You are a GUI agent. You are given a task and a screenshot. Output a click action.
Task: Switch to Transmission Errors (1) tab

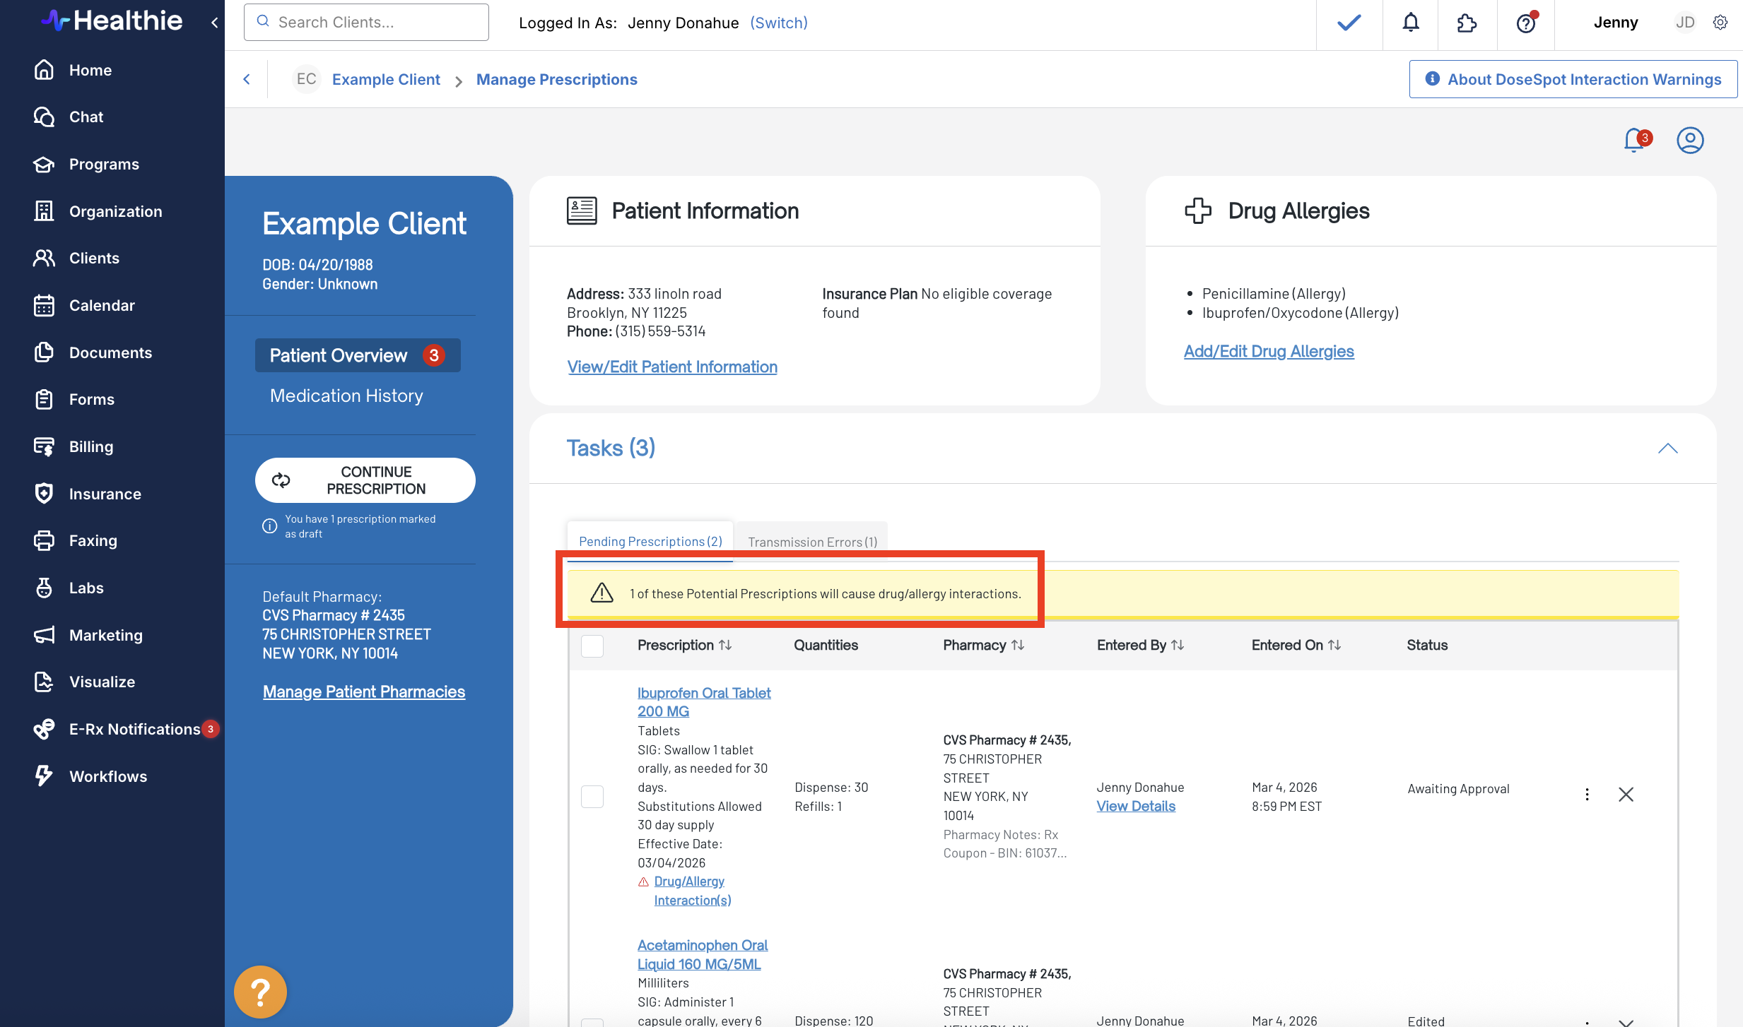tap(812, 542)
